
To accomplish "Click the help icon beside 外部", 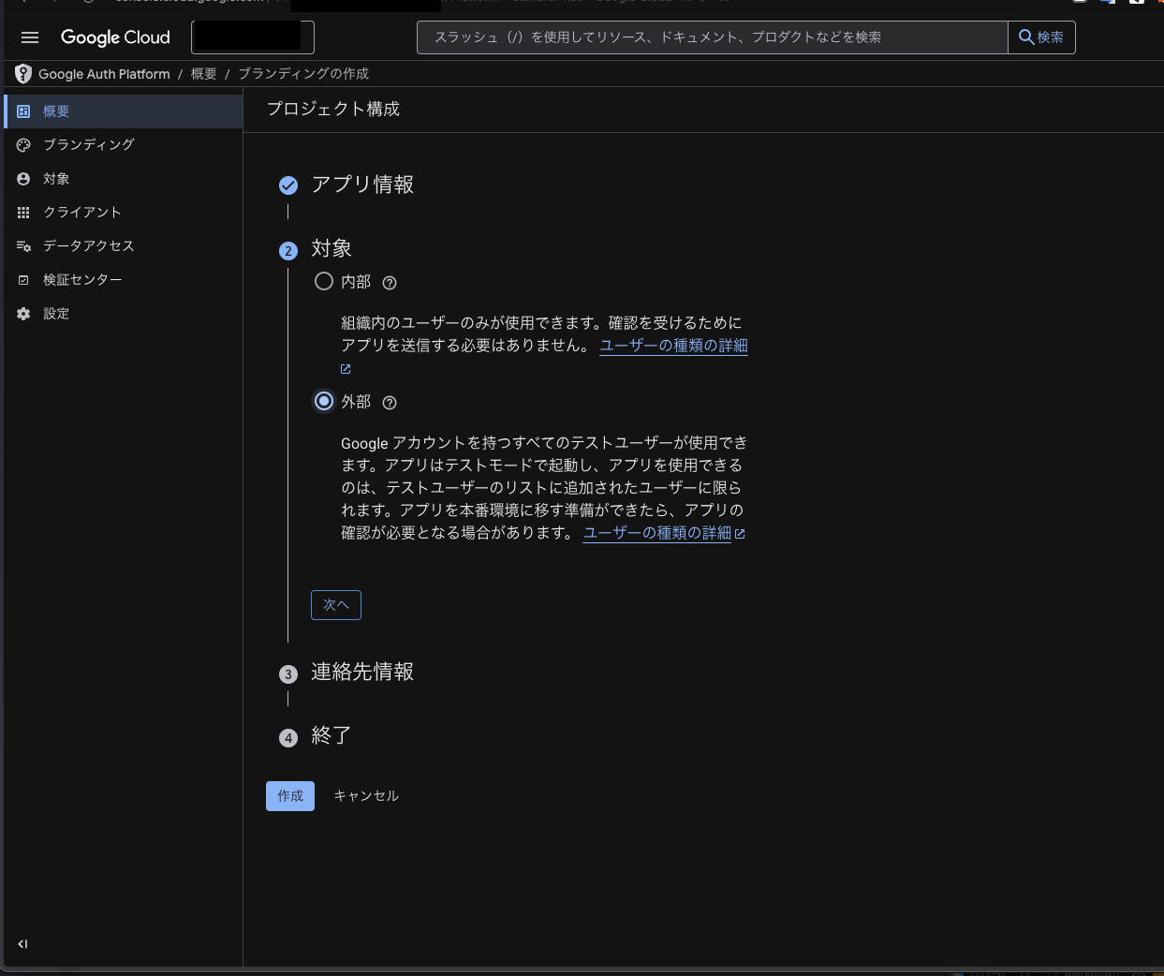I will coord(390,403).
